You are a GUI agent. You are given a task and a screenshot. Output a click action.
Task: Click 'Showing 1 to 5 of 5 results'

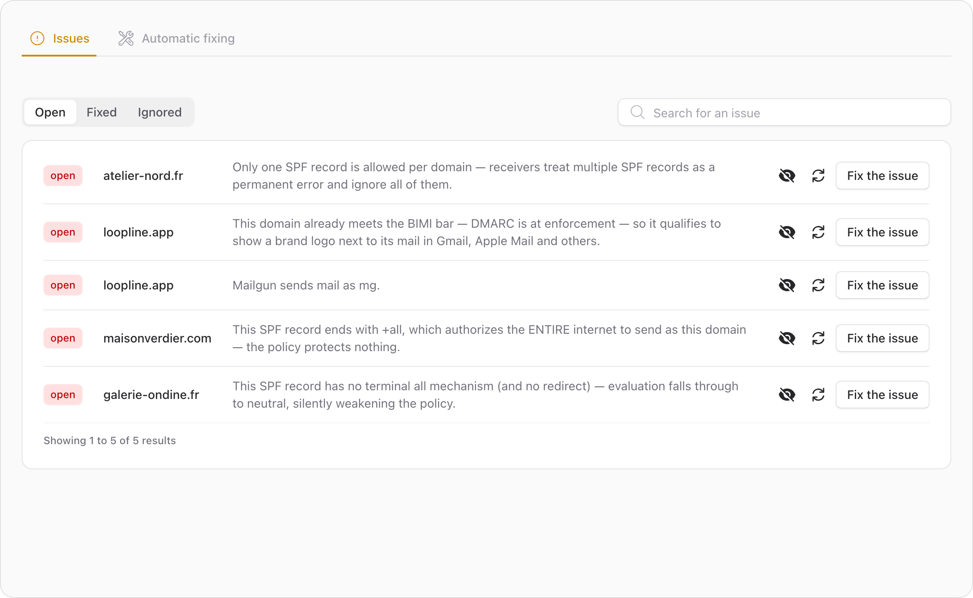click(x=109, y=440)
